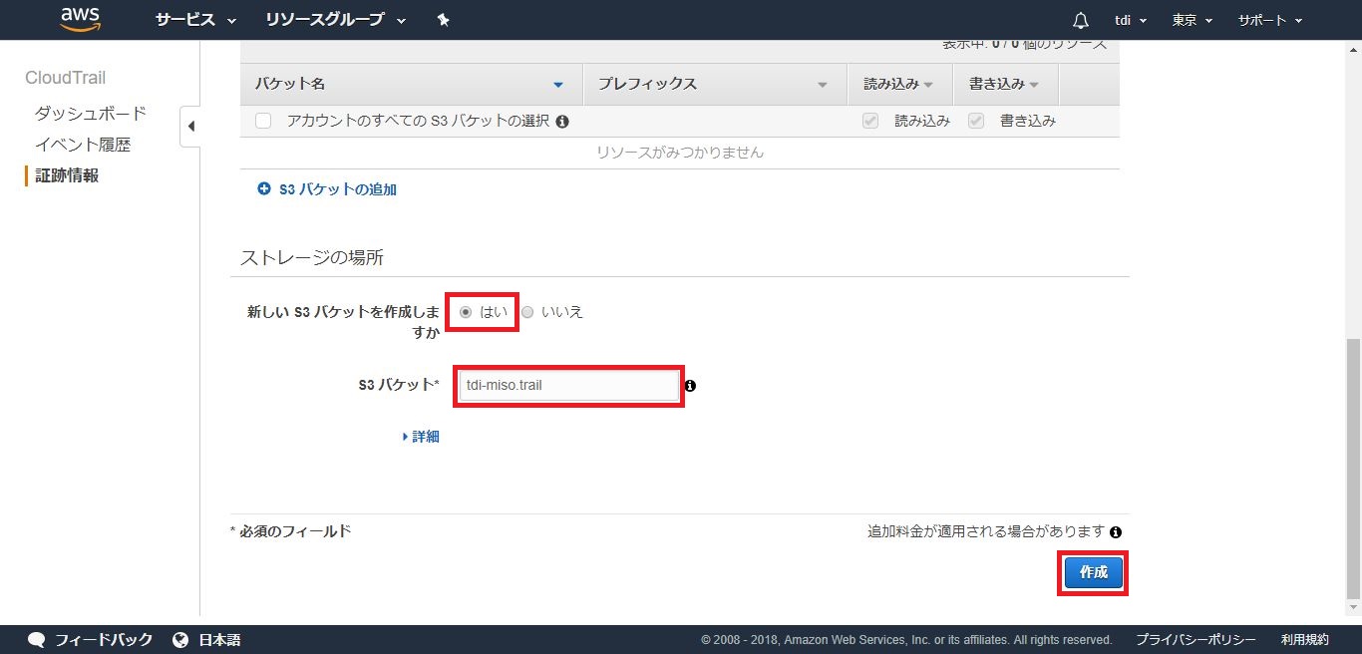Click the AWS logo home icon
1362x654 pixels.
pyautogui.click(x=81, y=19)
